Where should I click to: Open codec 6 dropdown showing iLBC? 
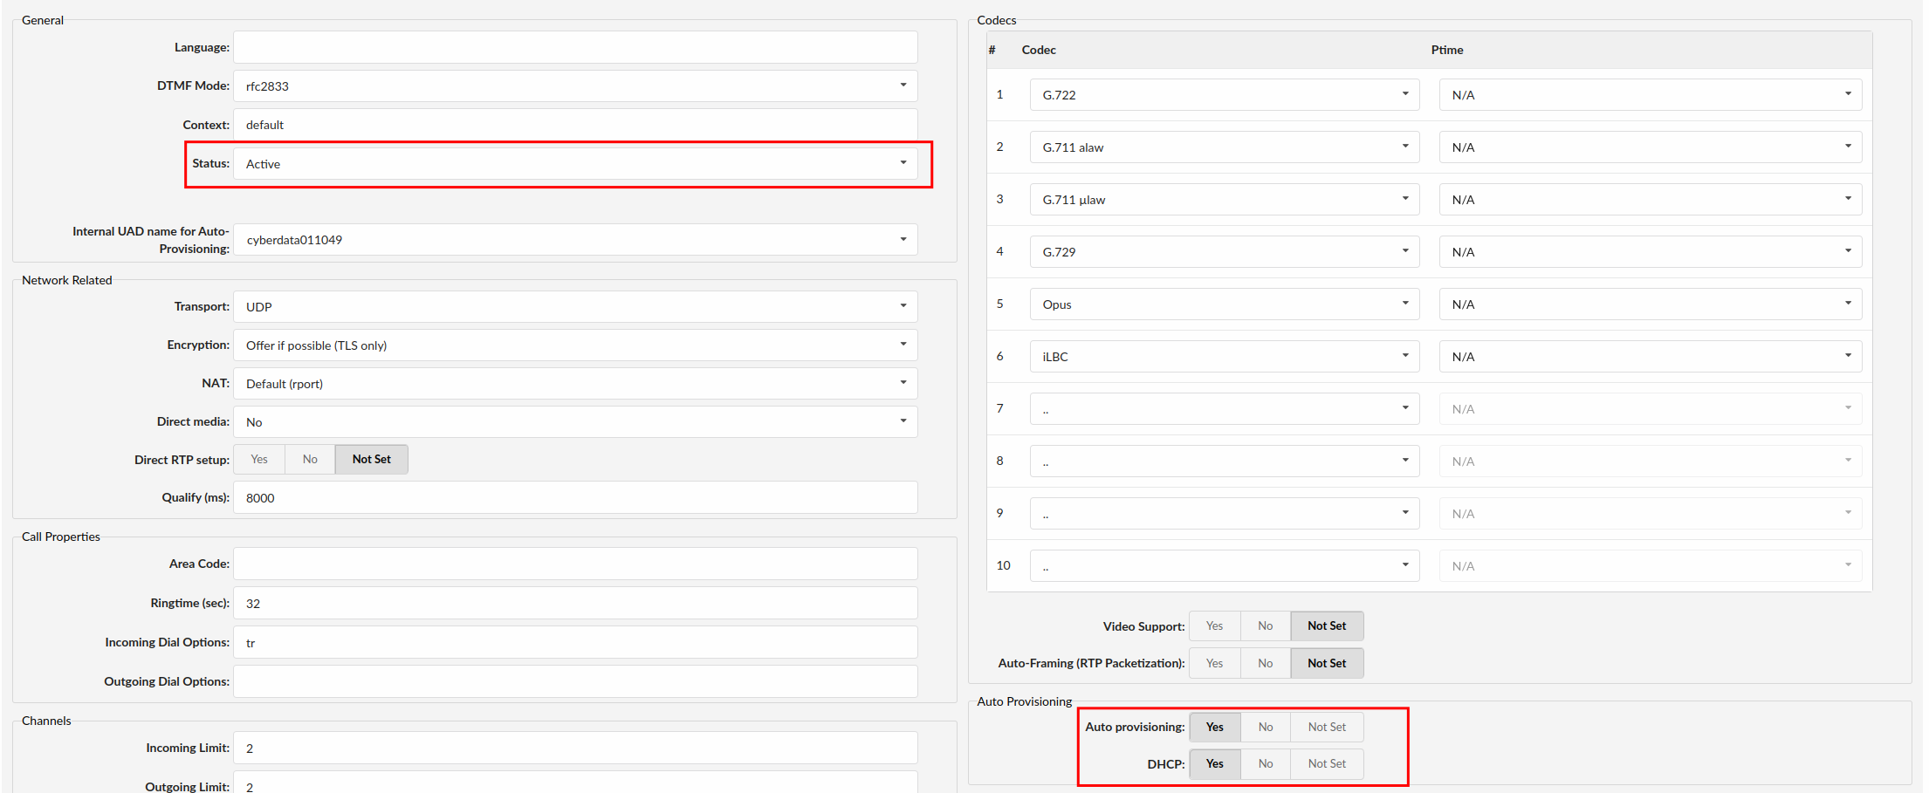(1225, 357)
